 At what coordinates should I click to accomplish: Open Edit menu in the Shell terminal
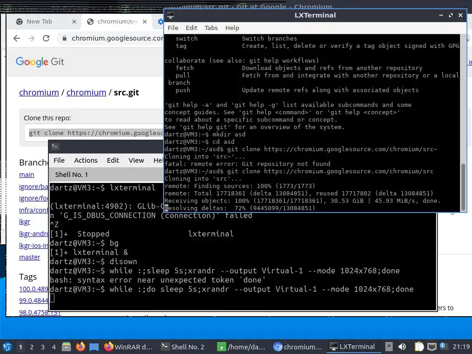(x=113, y=160)
